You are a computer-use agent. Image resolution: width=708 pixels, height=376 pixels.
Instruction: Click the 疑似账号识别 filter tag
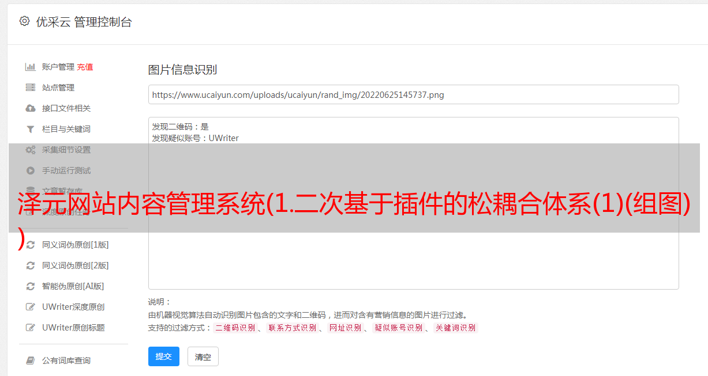point(398,328)
